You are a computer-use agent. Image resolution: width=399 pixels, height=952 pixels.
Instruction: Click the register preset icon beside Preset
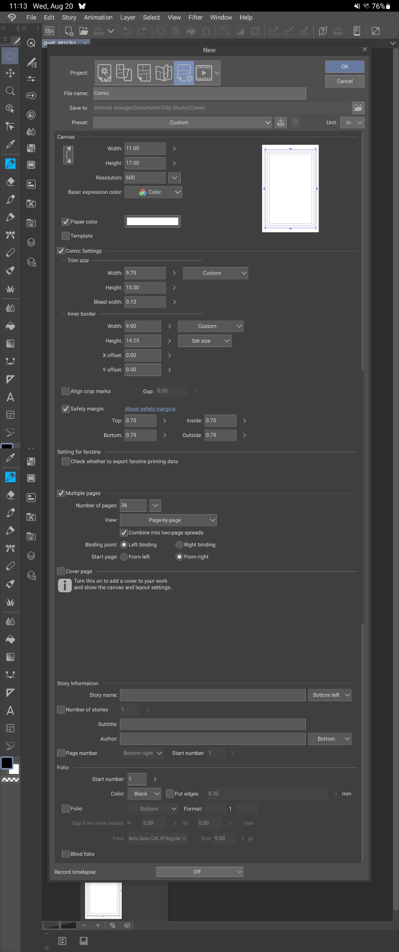281,122
